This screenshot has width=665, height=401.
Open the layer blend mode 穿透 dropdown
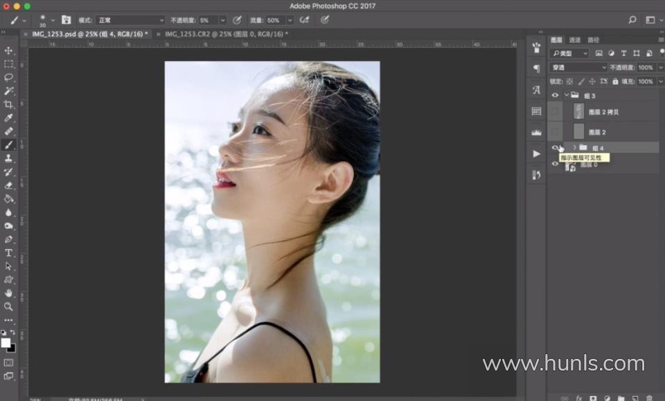click(578, 67)
